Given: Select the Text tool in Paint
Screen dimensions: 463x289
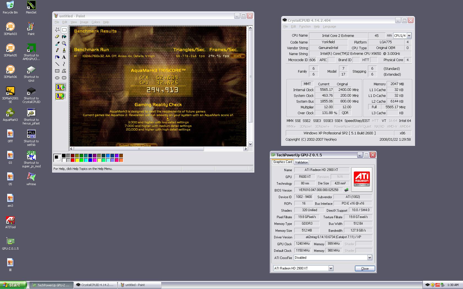Looking at the screenshot, I should [x=64, y=57].
